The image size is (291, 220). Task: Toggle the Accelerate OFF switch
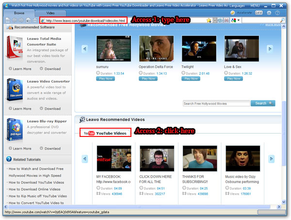coord(259,13)
